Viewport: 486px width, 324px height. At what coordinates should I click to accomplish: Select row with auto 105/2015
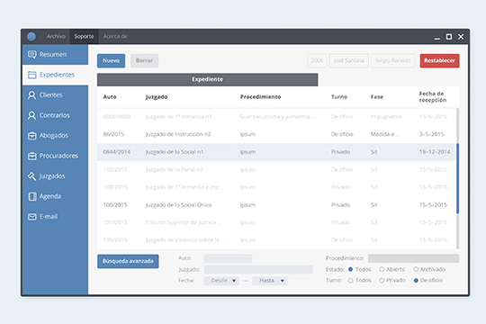point(276,240)
